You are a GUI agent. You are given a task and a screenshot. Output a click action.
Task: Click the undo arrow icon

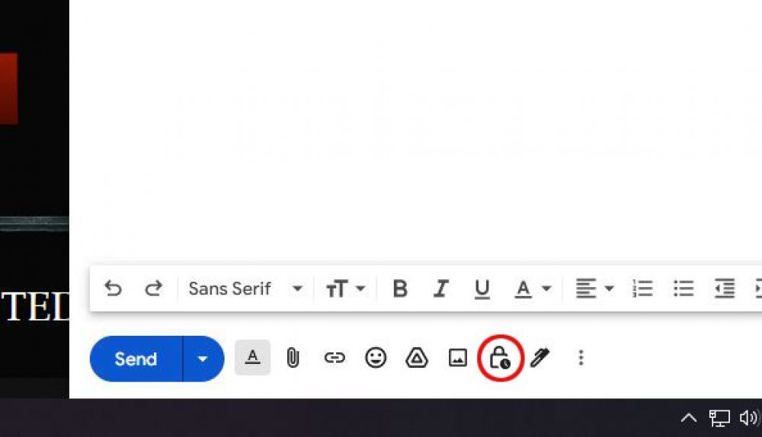point(113,289)
